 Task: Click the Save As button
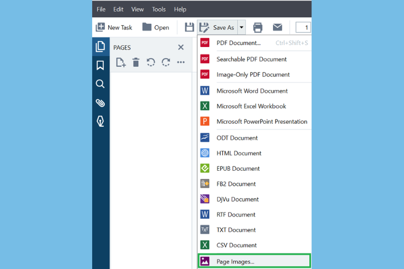coord(217,27)
